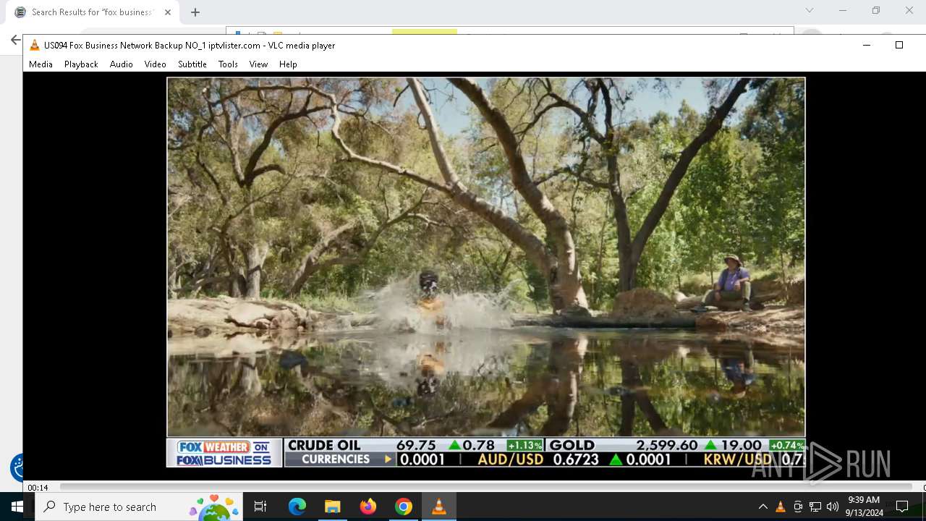Open the Help menu
Viewport: 926px width, 521px height.
(288, 64)
